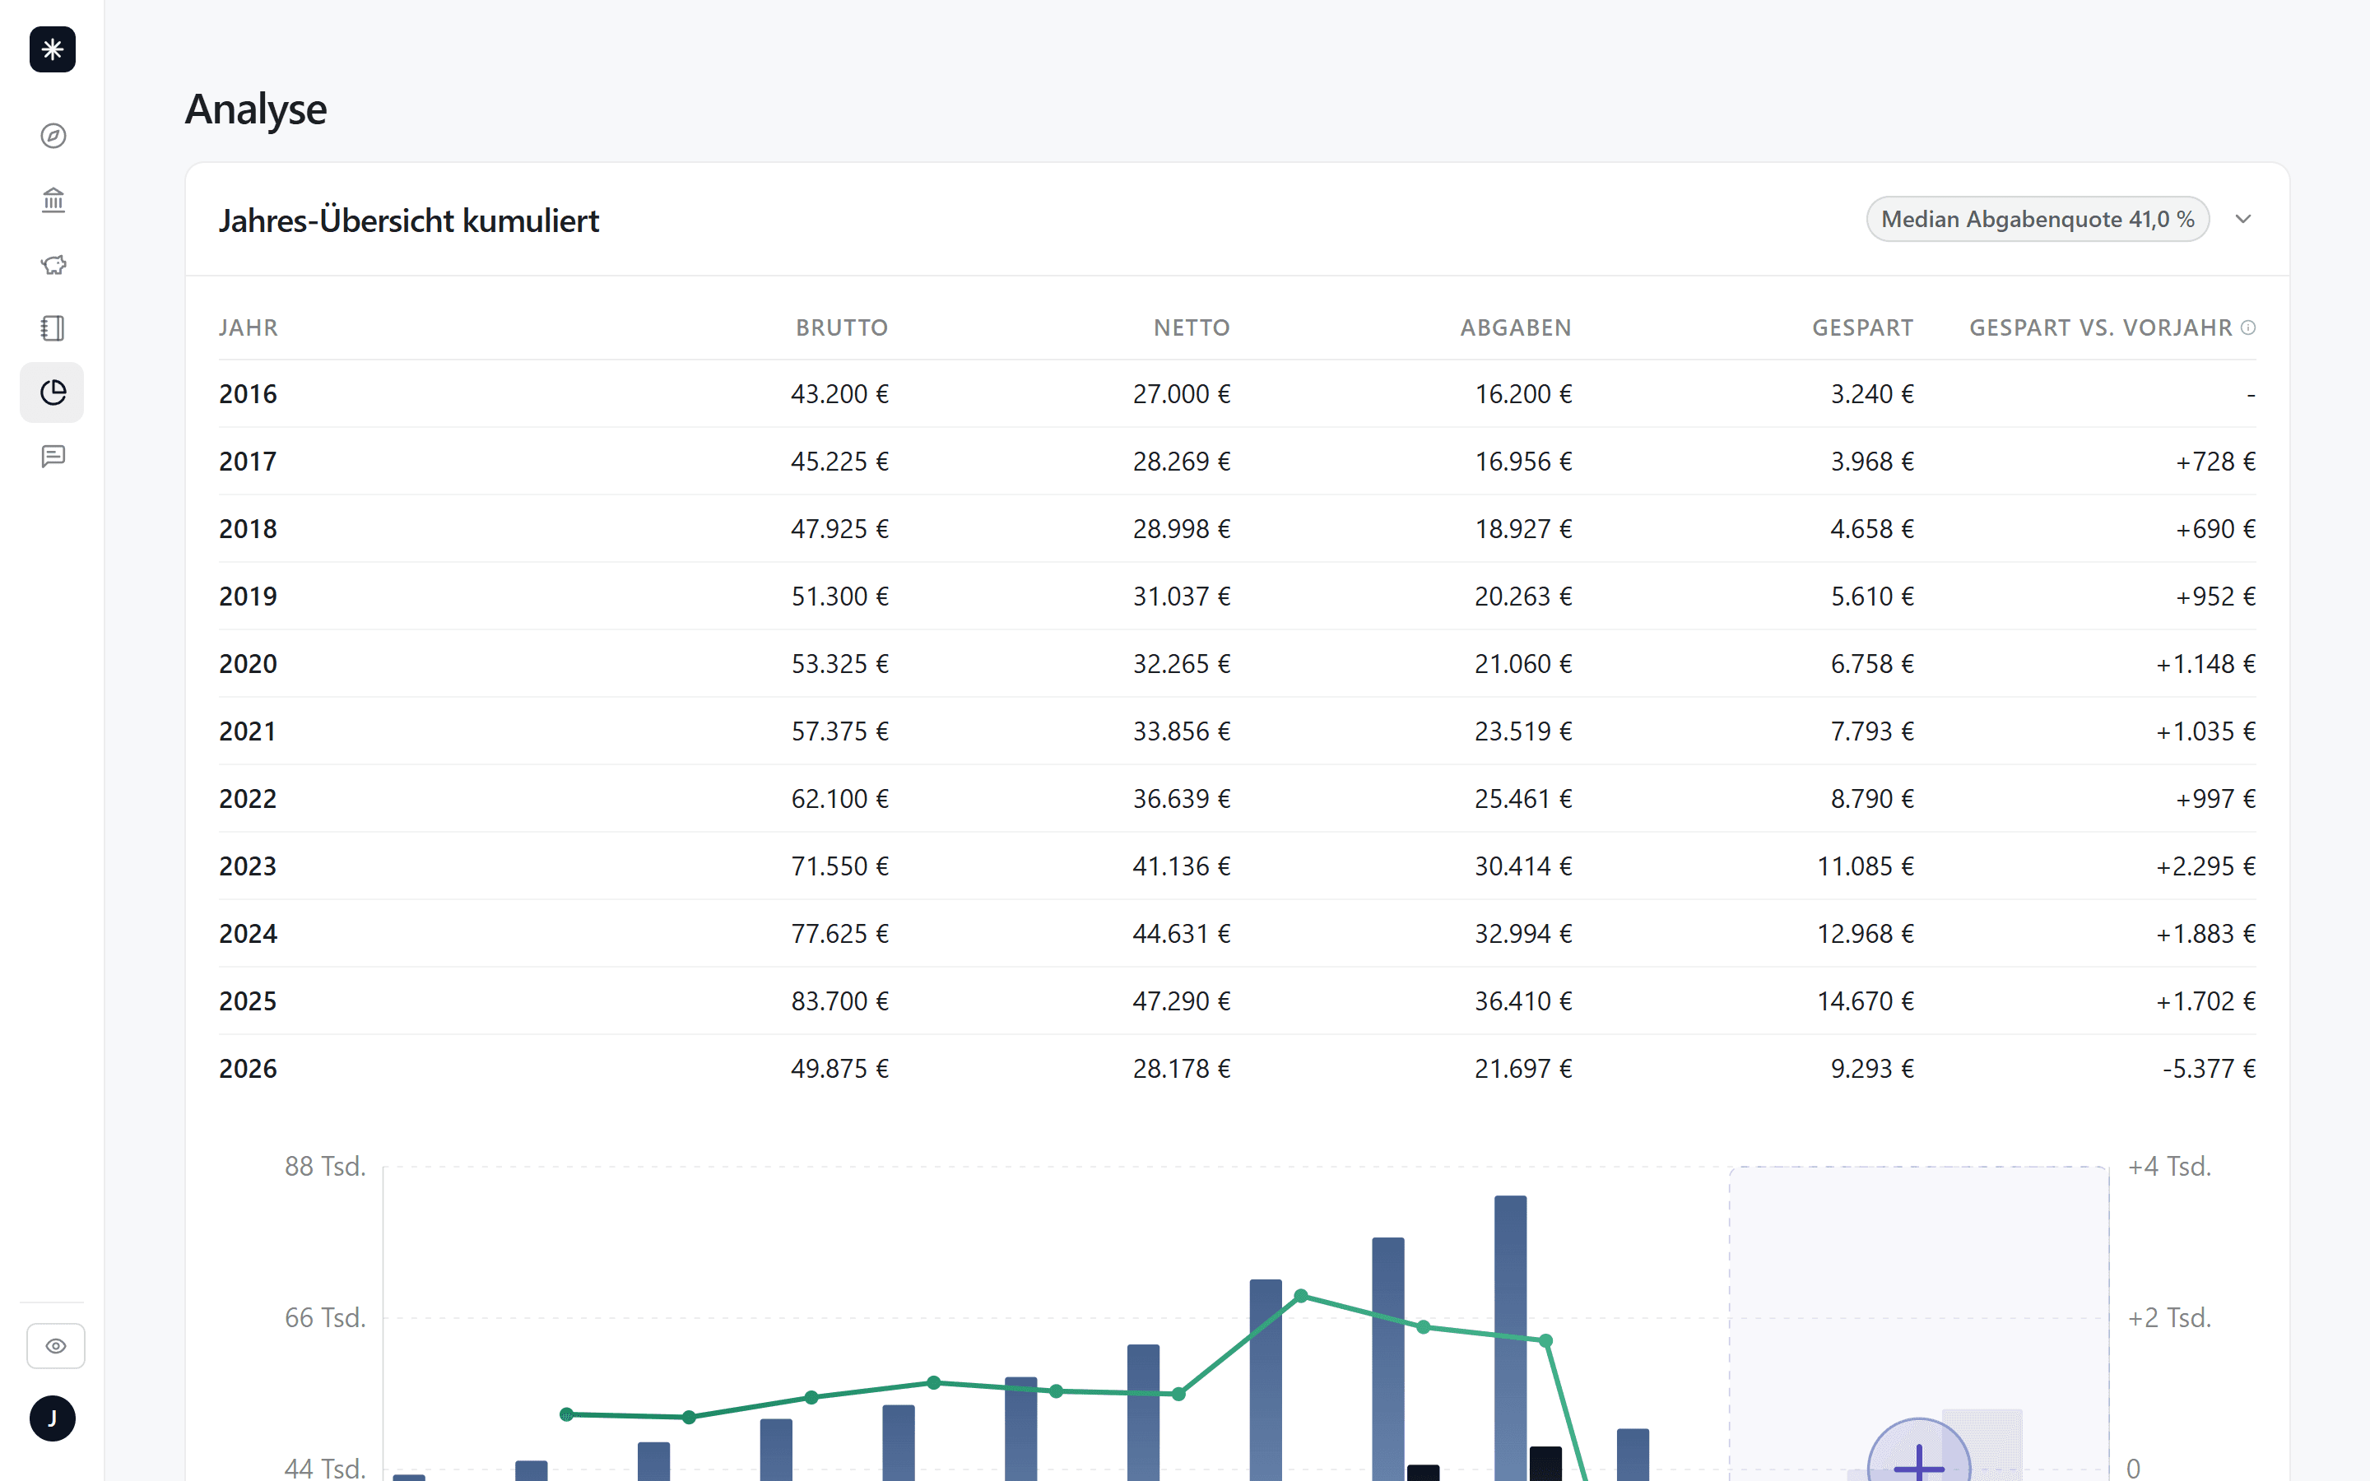Click the 49.875 € Brutto value
This screenshot has height=1481, width=2370.
point(840,1070)
